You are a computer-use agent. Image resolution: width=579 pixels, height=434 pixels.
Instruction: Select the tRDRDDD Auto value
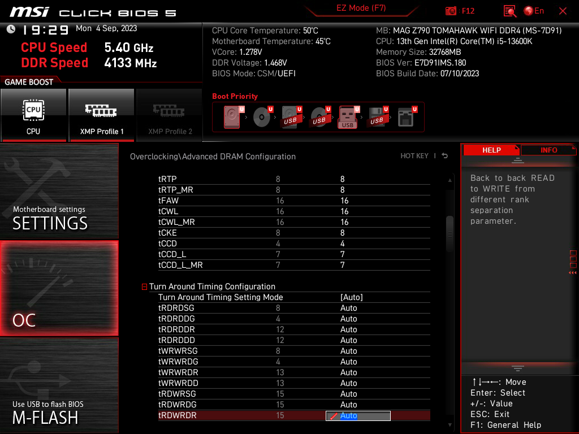tap(348, 340)
